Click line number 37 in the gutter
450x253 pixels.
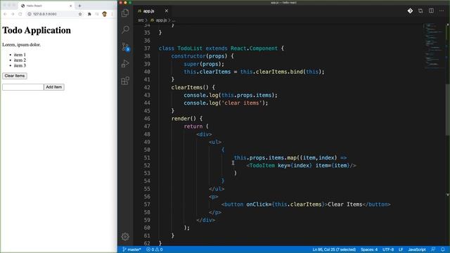click(x=147, y=48)
